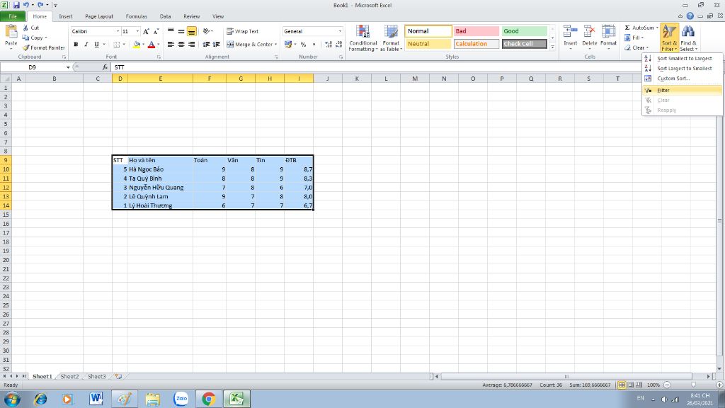
Task: Open Word from the taskbar
Action: (96, 398)
